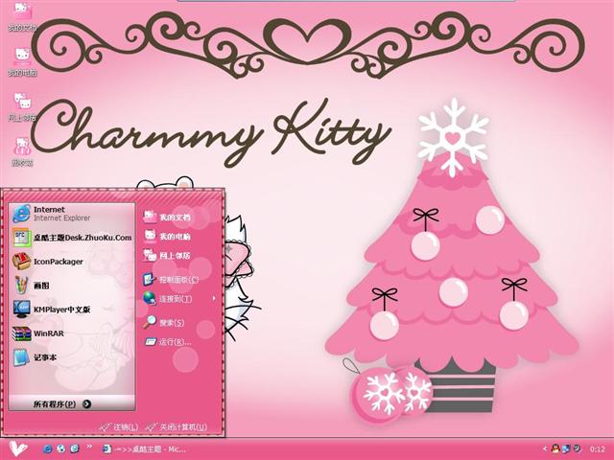Click the taskbar clock showing 0:12

pyautogui.click(x=597, y=449)
